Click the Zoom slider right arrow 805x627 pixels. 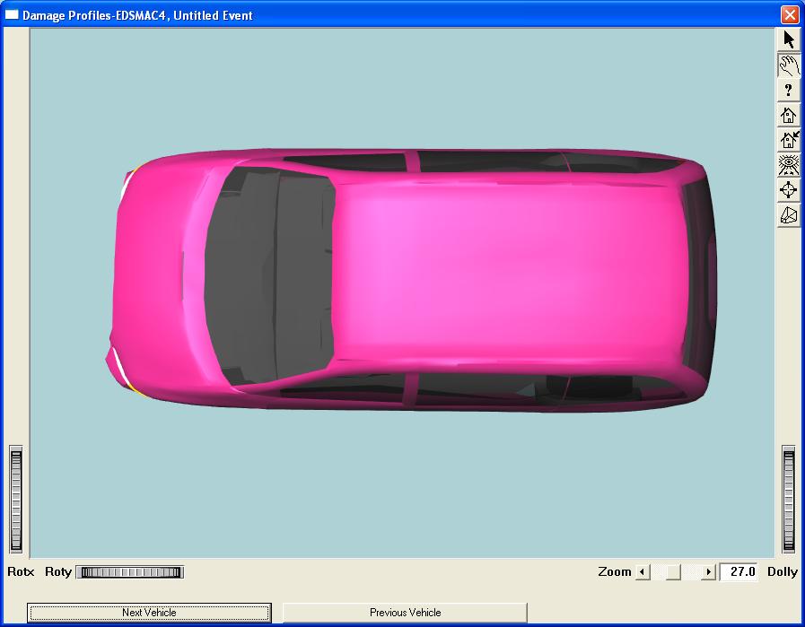coord(708,572)
